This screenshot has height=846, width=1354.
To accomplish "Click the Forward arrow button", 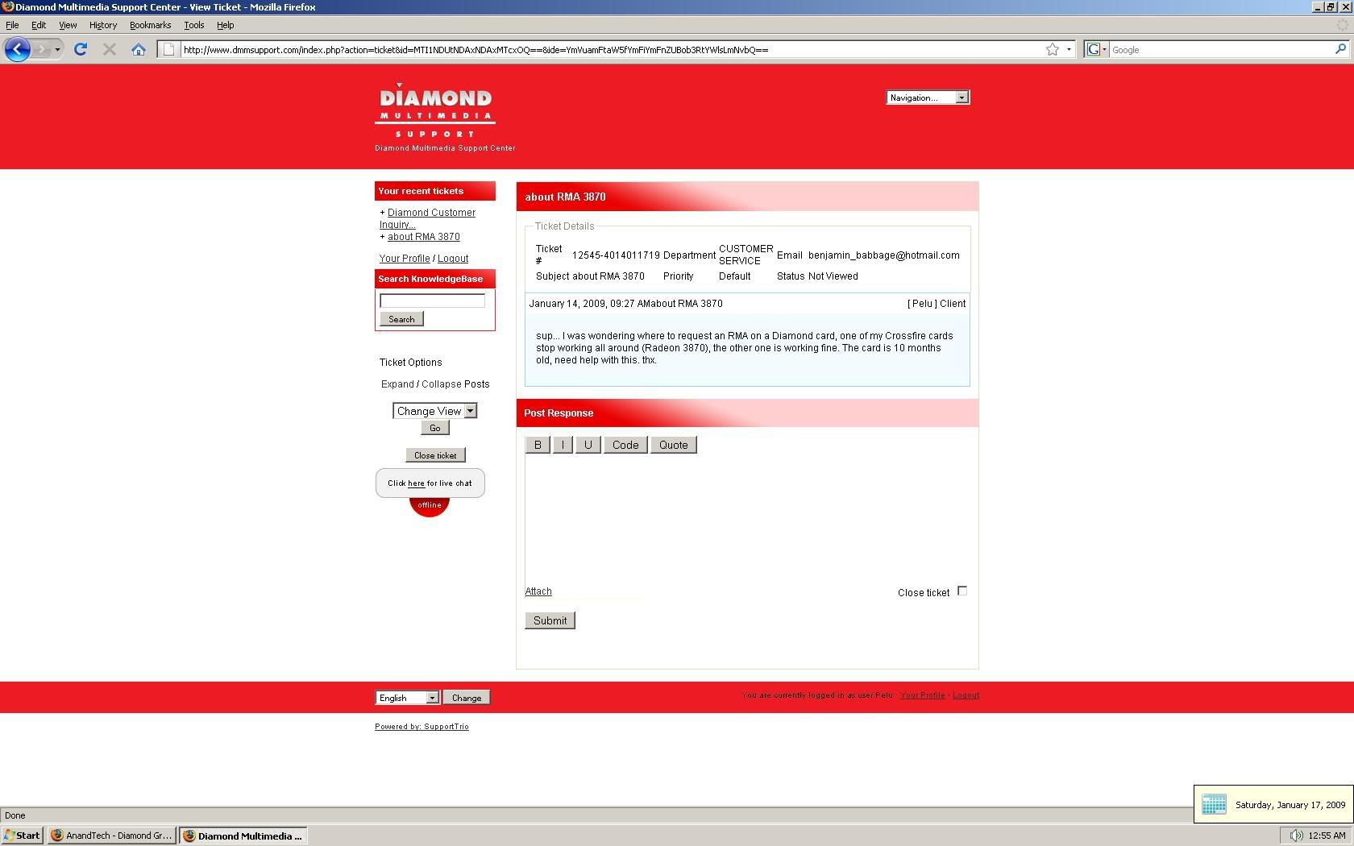I will 42,50.
